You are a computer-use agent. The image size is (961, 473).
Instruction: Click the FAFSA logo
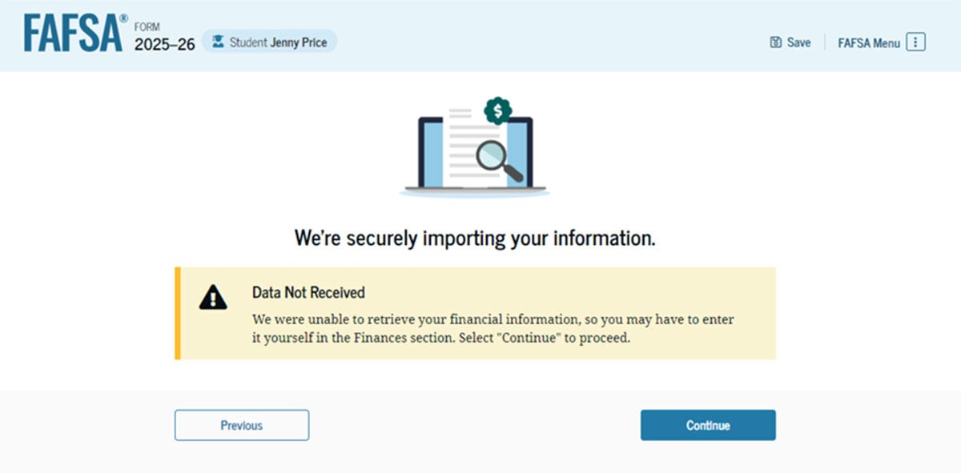pyautogui.click(x=74, y=33)
